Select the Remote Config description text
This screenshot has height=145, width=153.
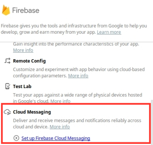point(79,72)
